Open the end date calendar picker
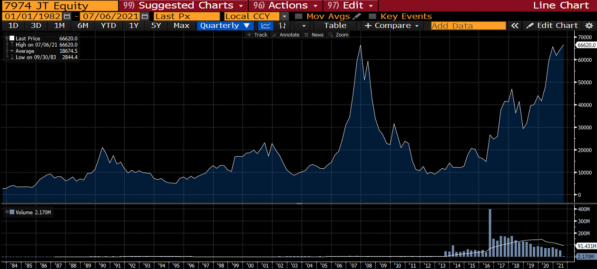Viewport: 597px width, 269px height. [x=145, y=16]
